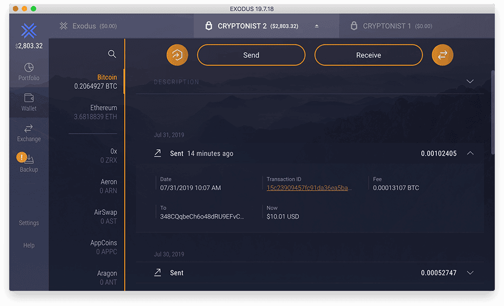Click the round orange arrow-in icon left of Send
This screenshot has height=306, width=504.
click(x=177, y=55)
